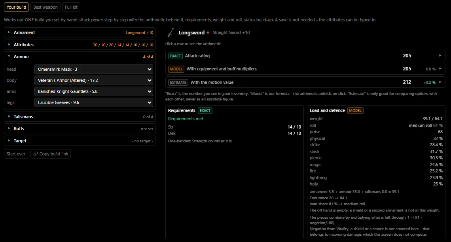The height and width of the screenshot is (242, 451).
Task: Click the motion value result 212
Action: pos(407,82)
